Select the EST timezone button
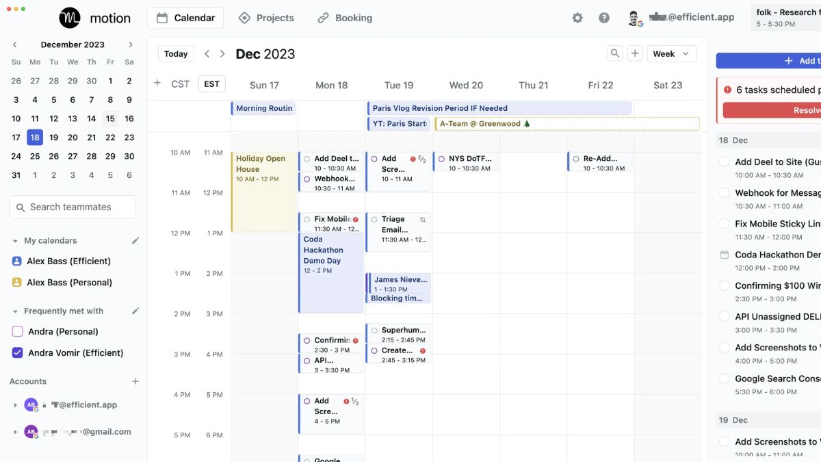This screenshot has width=821, height=462. coord(211,84)
